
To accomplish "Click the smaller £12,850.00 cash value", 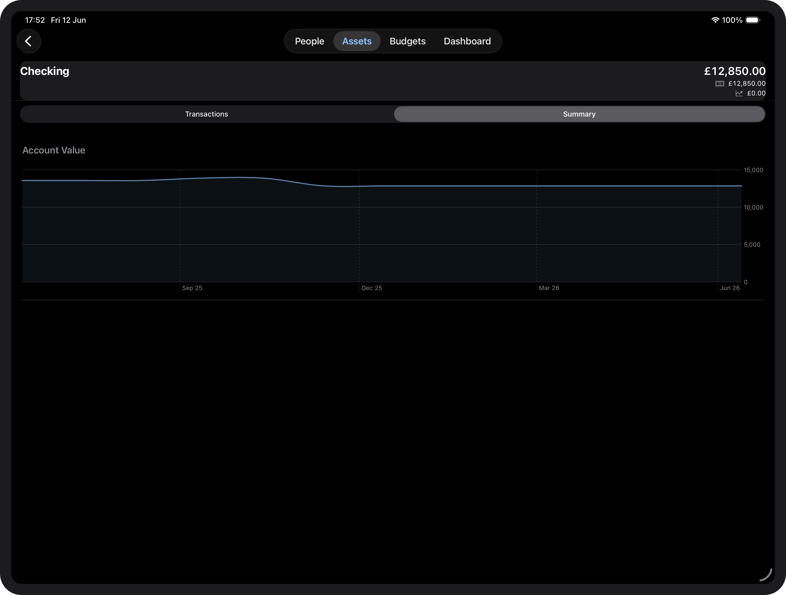I will (x=747, y=84).
